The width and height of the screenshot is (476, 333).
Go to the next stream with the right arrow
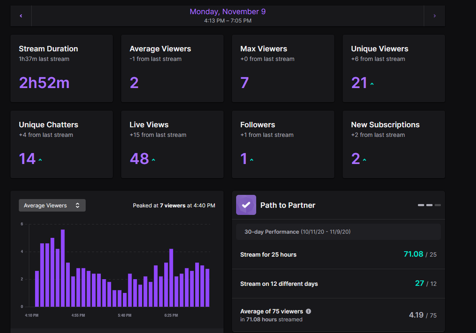(434, 16)
